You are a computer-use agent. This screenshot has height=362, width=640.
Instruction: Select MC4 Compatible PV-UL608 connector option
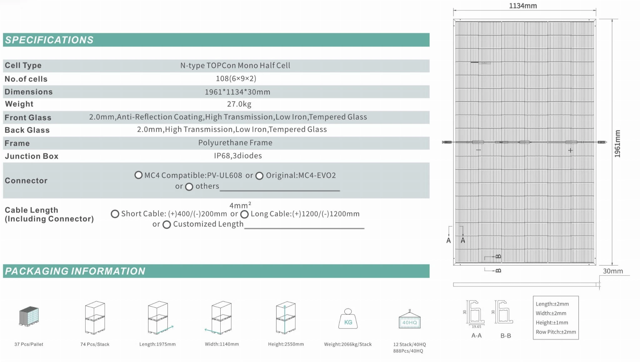coord(138,175)
